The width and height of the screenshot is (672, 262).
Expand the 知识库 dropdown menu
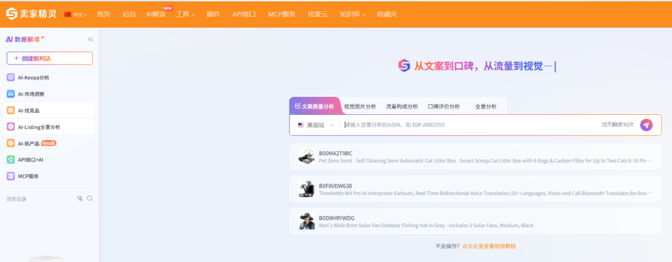click(x=352, y=14)
